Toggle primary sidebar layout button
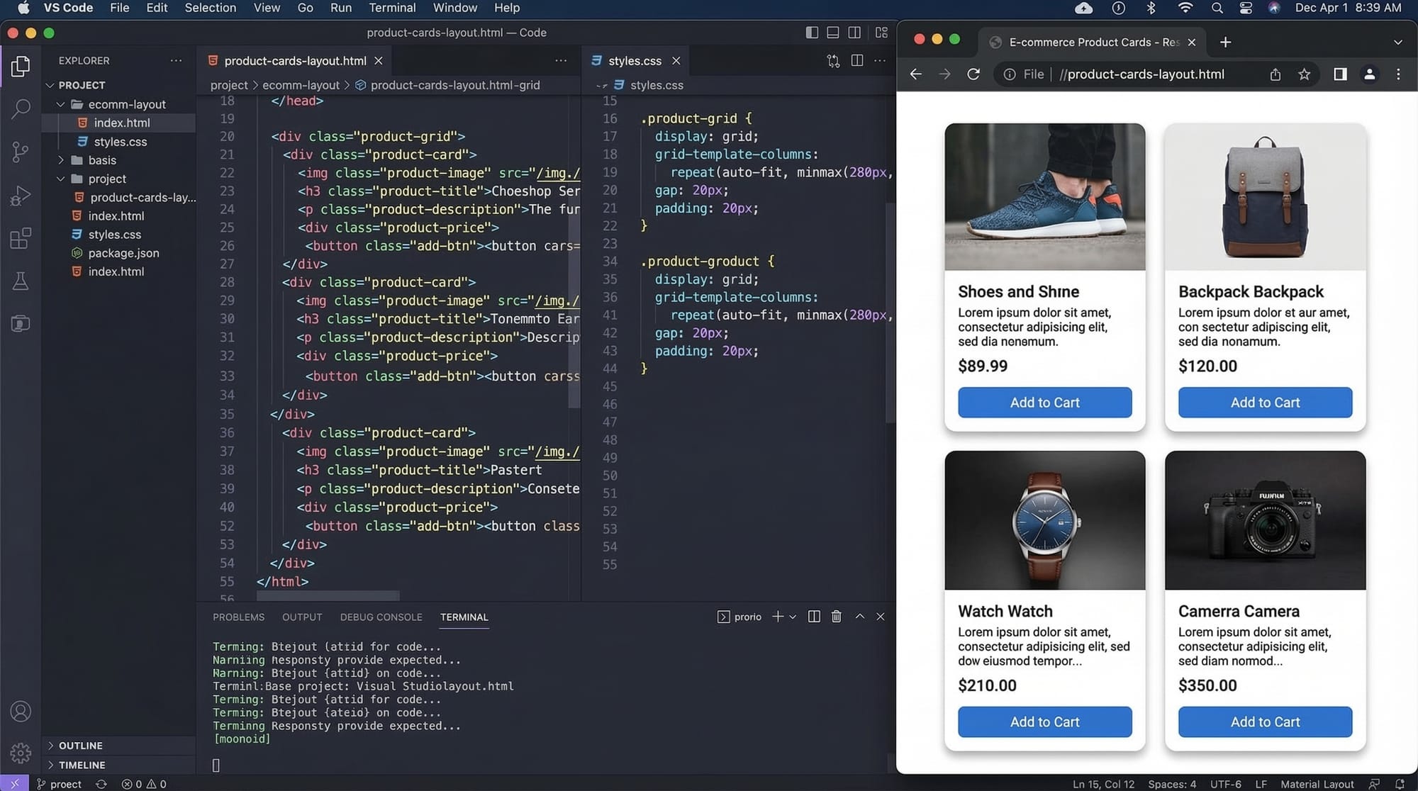This screenshot has height=791, width=1418. coord(812,33)
